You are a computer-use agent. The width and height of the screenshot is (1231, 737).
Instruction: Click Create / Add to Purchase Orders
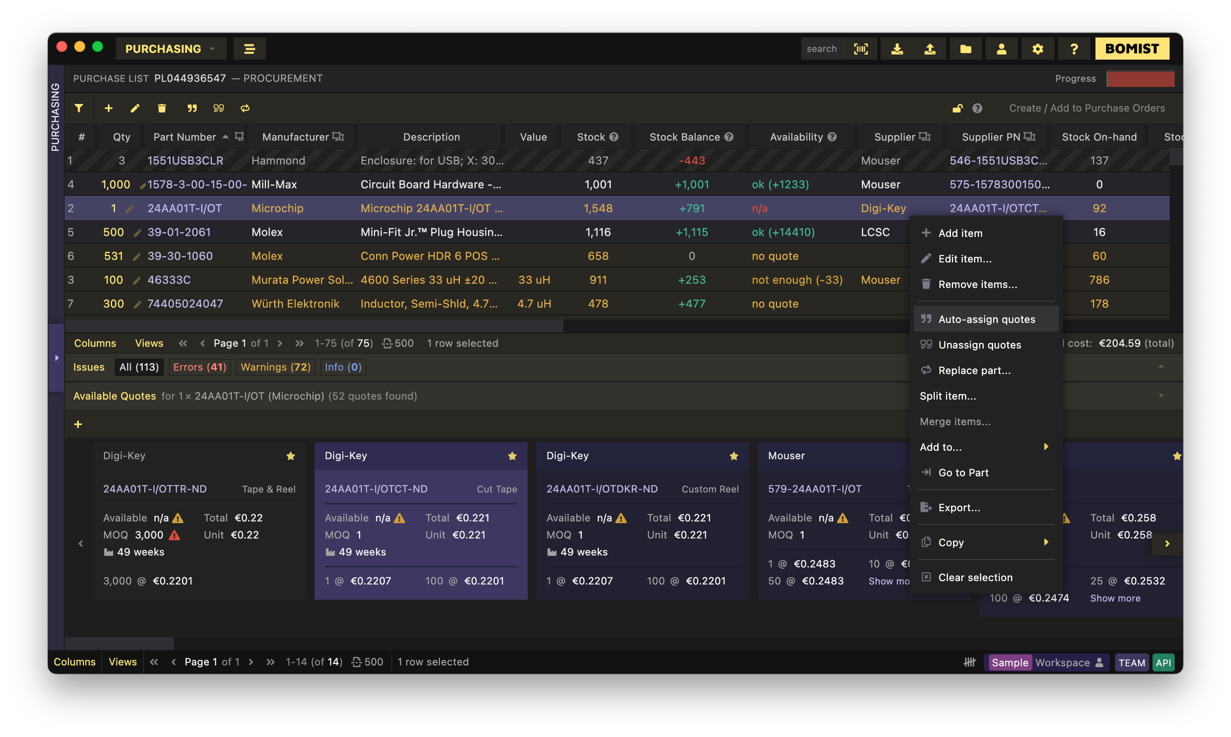tap(1087, 108)
